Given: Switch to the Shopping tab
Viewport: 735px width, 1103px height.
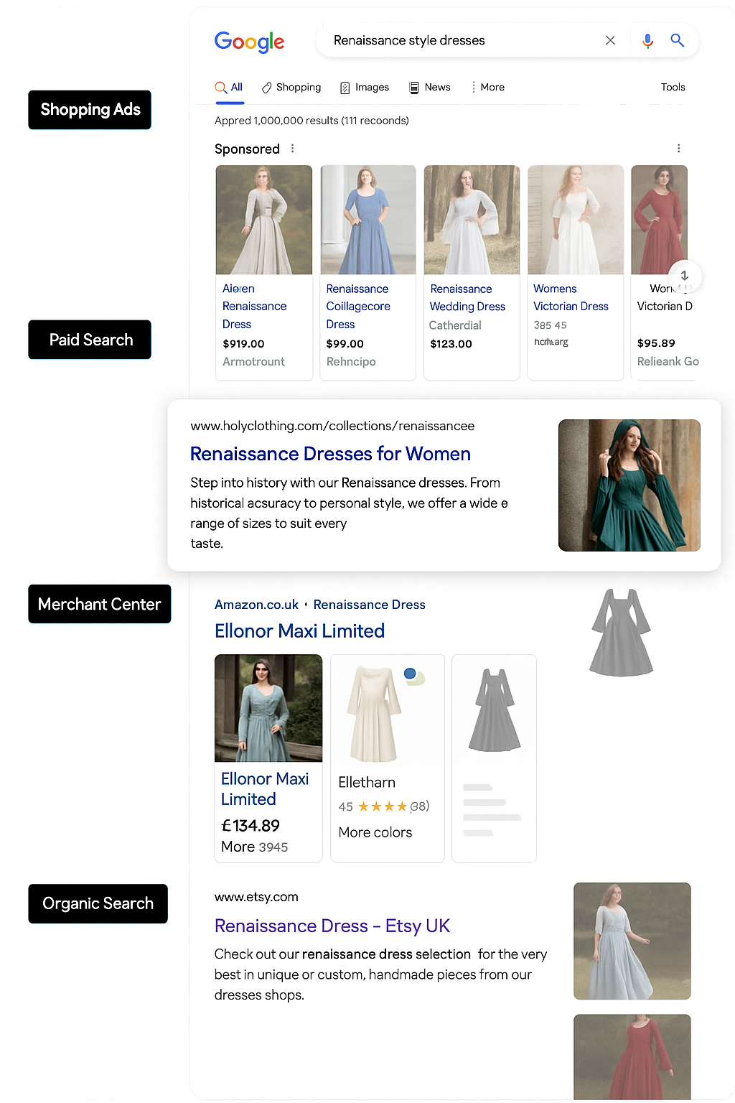Looking at the screenshot, I should [x=291, y=87].
